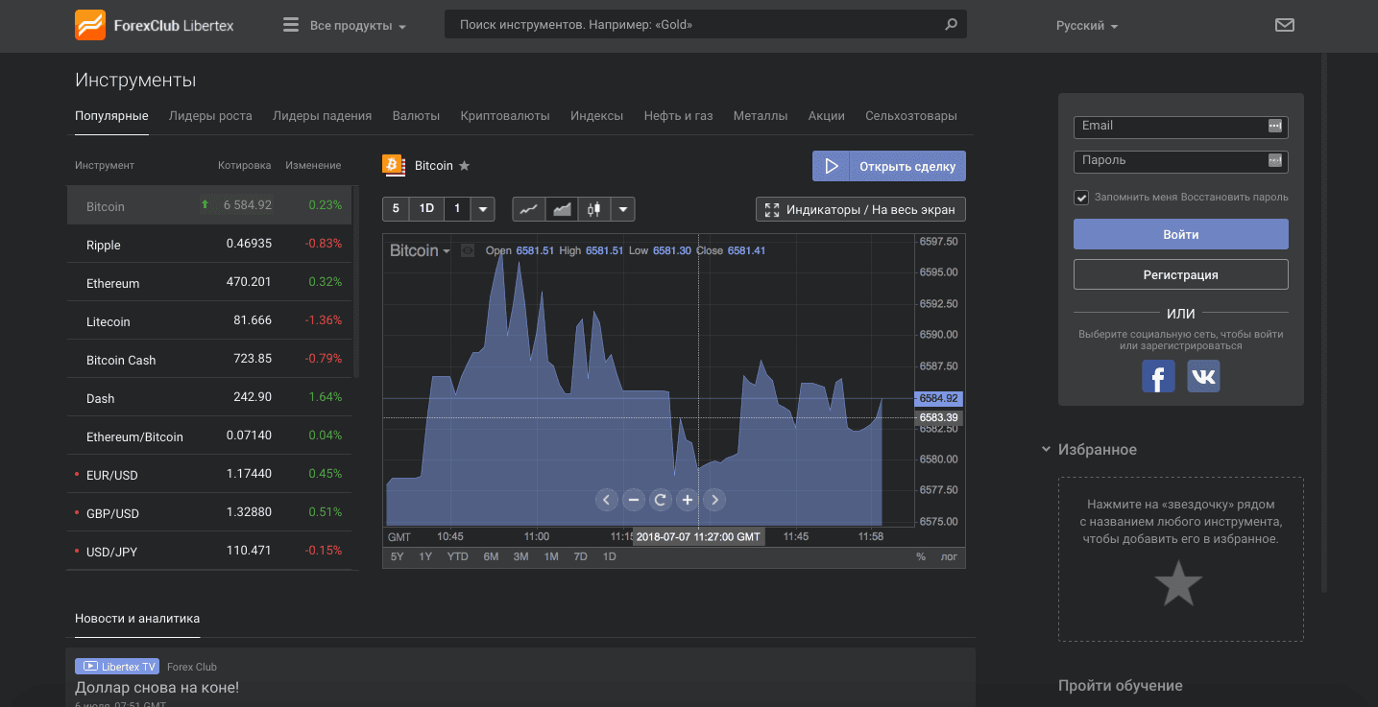The image size is (1378, 707).
Task: Toggle percent scale on the chart
Action: [921, 556]
